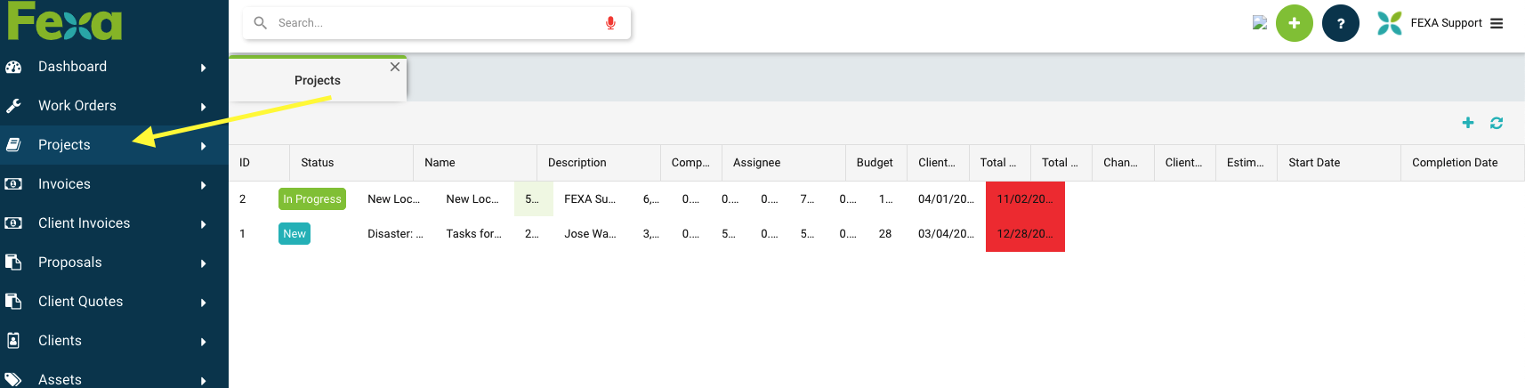1525x388 pixels.
Task: Open Client Quotes in the sidebar
Action: (x=80, y=302)
